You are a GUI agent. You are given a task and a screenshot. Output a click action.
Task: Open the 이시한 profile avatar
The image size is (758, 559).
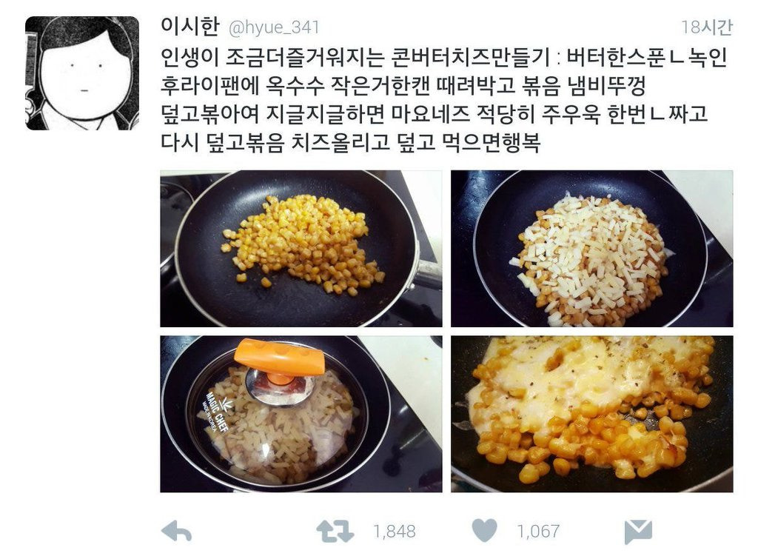coord(82,73)
